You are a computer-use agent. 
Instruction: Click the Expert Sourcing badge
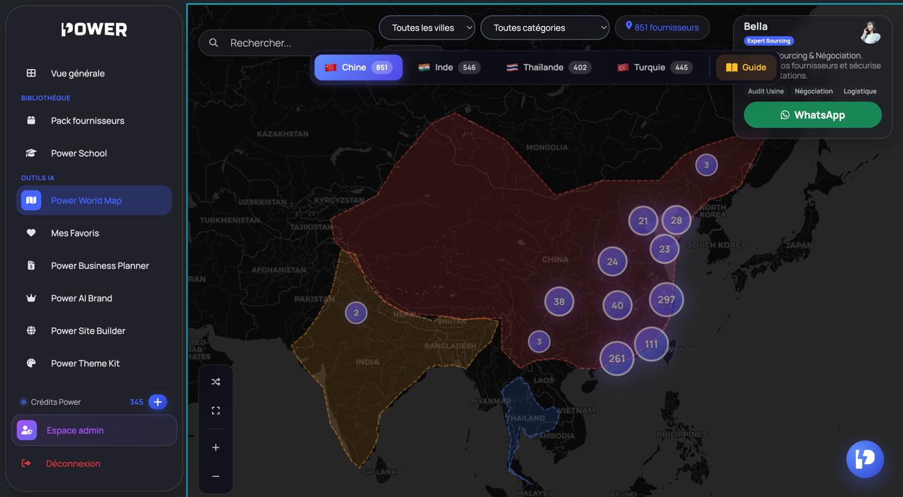tap(769, 41)
